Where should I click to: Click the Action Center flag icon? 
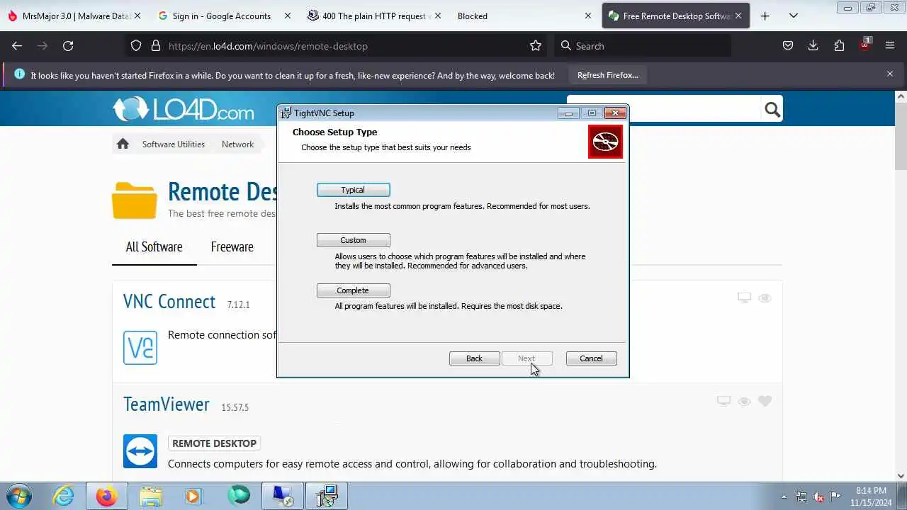click(835, 497)
